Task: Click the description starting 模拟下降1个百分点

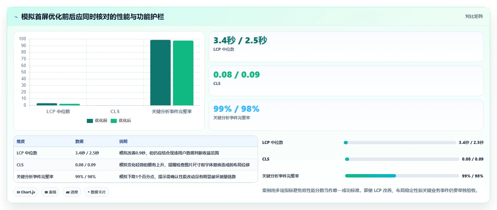Action: coord(177,177)
